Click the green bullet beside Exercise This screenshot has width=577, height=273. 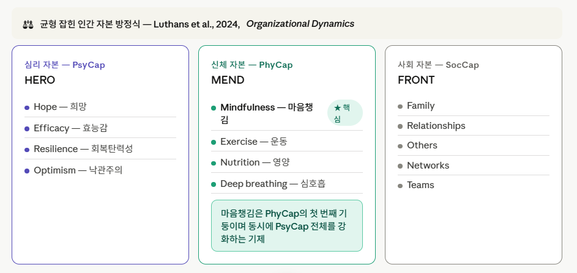tap(214, 142)
